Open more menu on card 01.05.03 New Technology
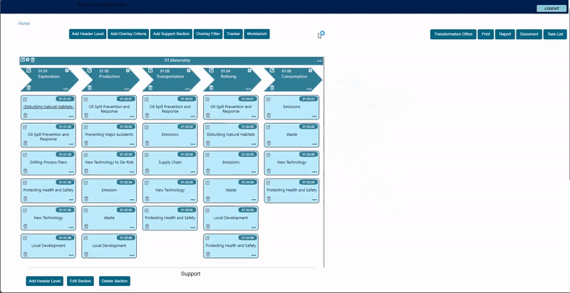 click(315, 172)
